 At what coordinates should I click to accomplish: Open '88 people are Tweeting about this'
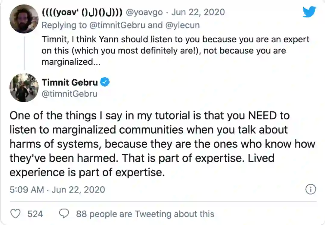pyautogui.click(x=145, y=214)
